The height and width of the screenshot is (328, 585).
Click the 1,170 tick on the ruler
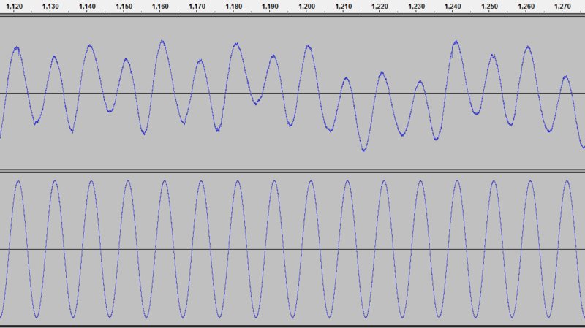click(x=197, y=7)
